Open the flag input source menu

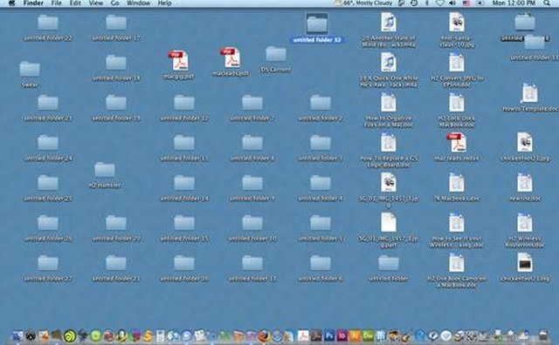(466, 3)
